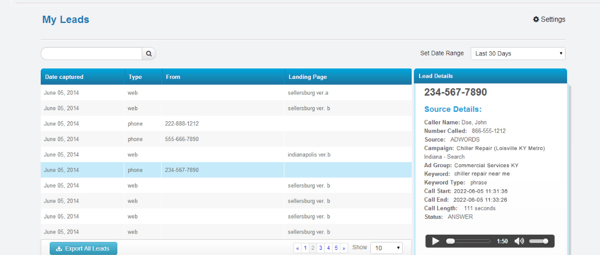
Task: Select the highlighted lead 234-567-7890 row
Action: (226, 170)
